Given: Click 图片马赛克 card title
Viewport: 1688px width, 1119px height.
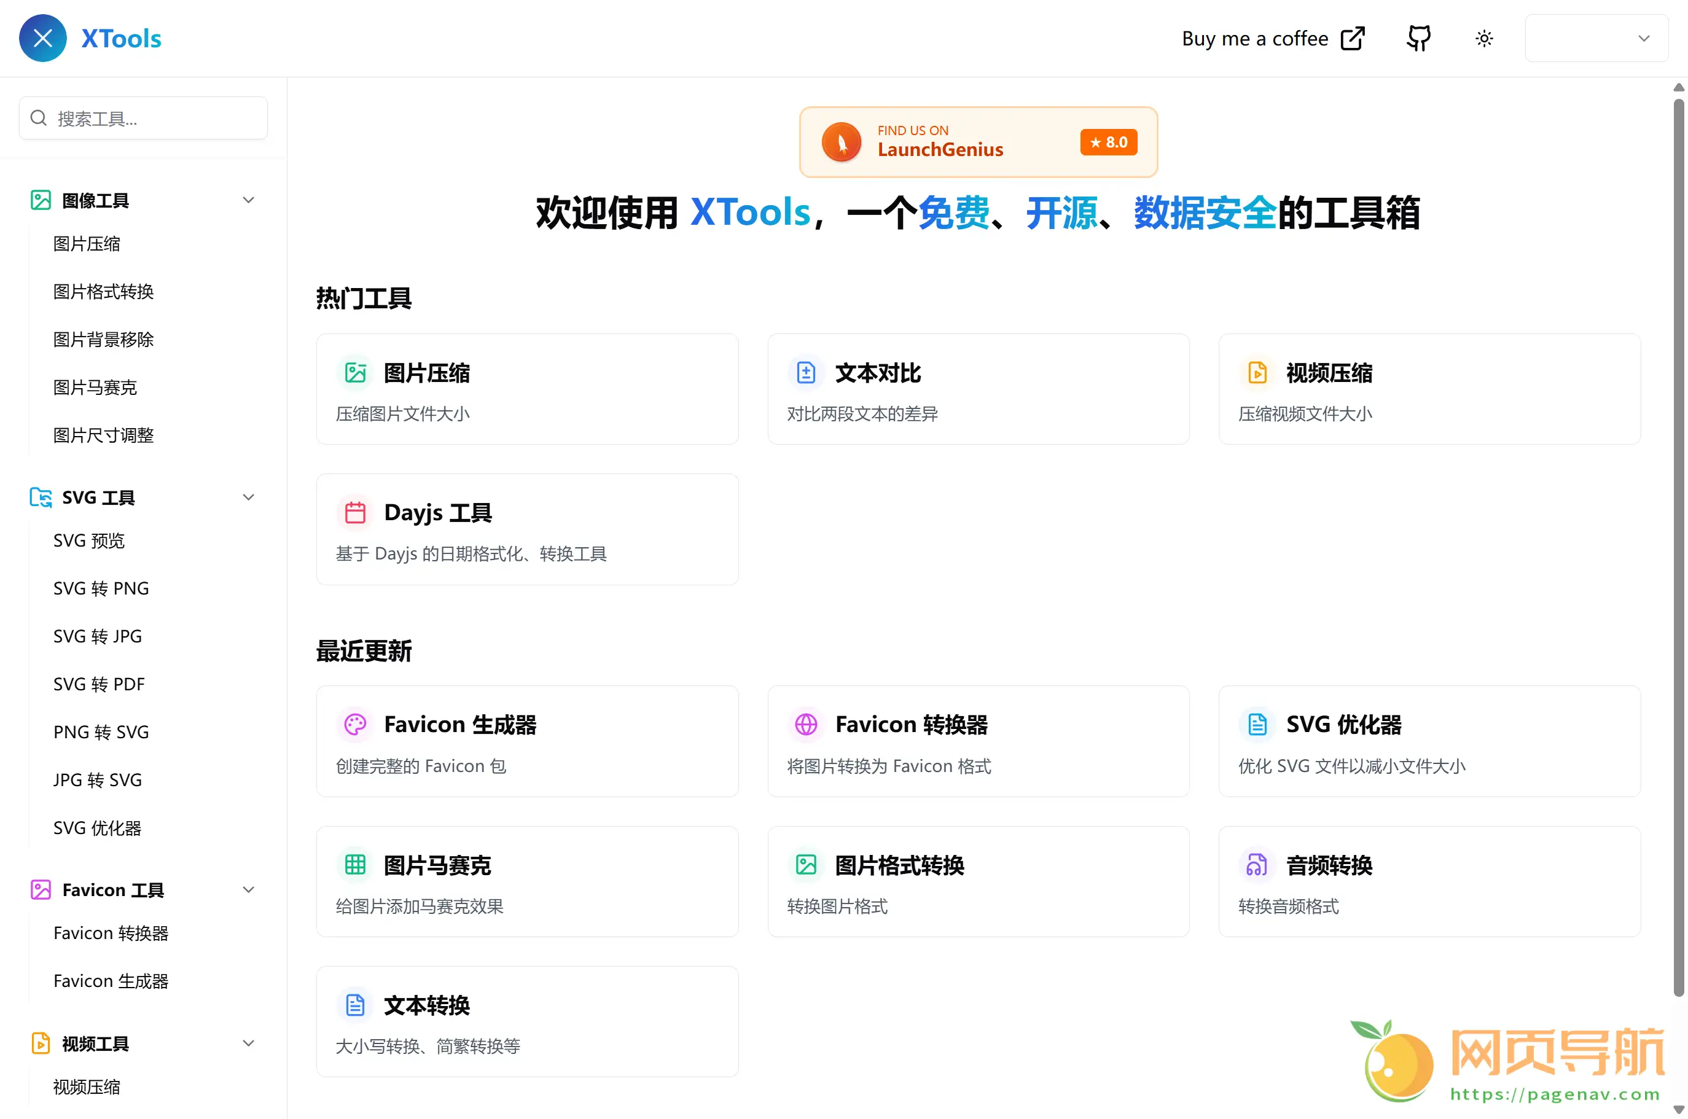Looking at the screenshot, I should tap(437, 865).
